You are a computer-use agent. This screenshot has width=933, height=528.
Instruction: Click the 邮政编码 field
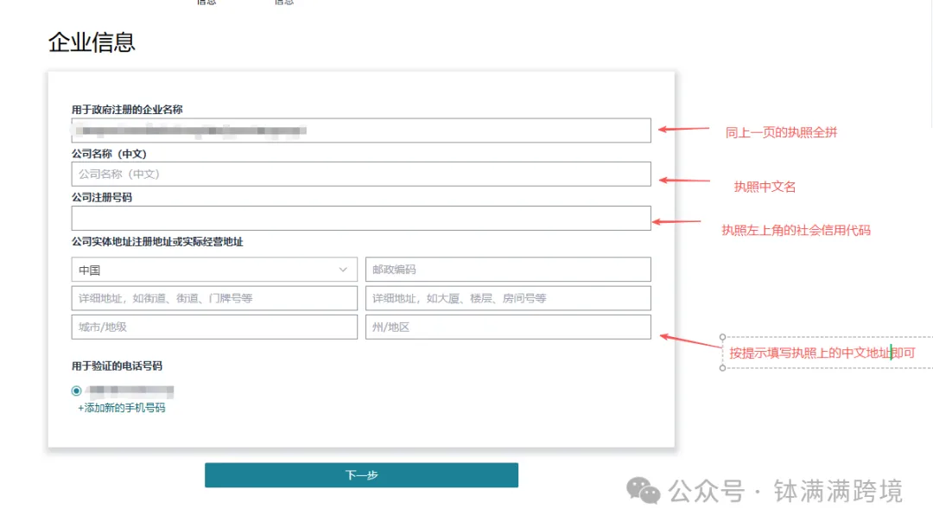point(508,270)
